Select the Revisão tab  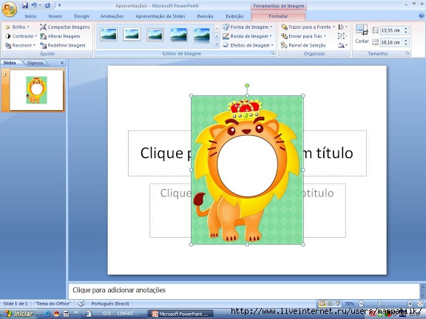tap(205, 16)
